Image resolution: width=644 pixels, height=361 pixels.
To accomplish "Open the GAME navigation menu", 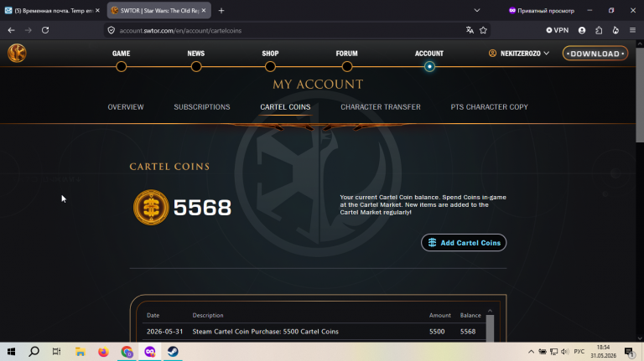I will tap(121, 54).
